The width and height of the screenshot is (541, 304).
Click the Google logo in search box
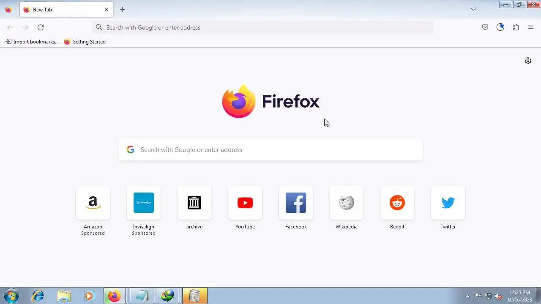131,149
